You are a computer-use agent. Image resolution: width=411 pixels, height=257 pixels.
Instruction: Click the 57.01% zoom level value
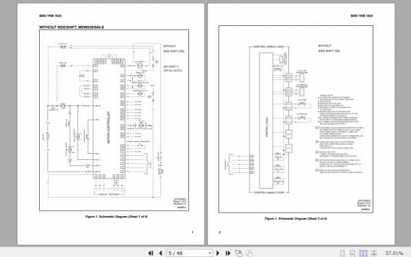tap(395, 253)
